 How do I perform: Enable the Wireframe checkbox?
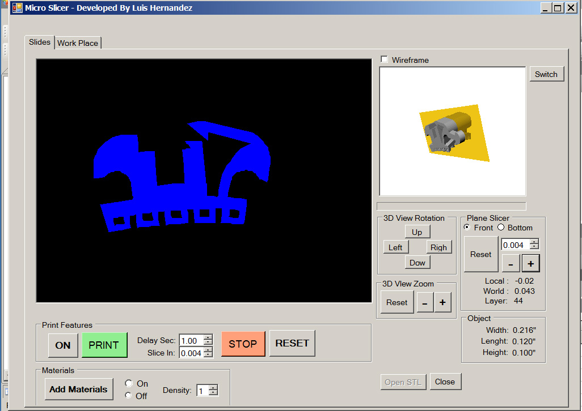pyautogui.click(x=384, y=59)
